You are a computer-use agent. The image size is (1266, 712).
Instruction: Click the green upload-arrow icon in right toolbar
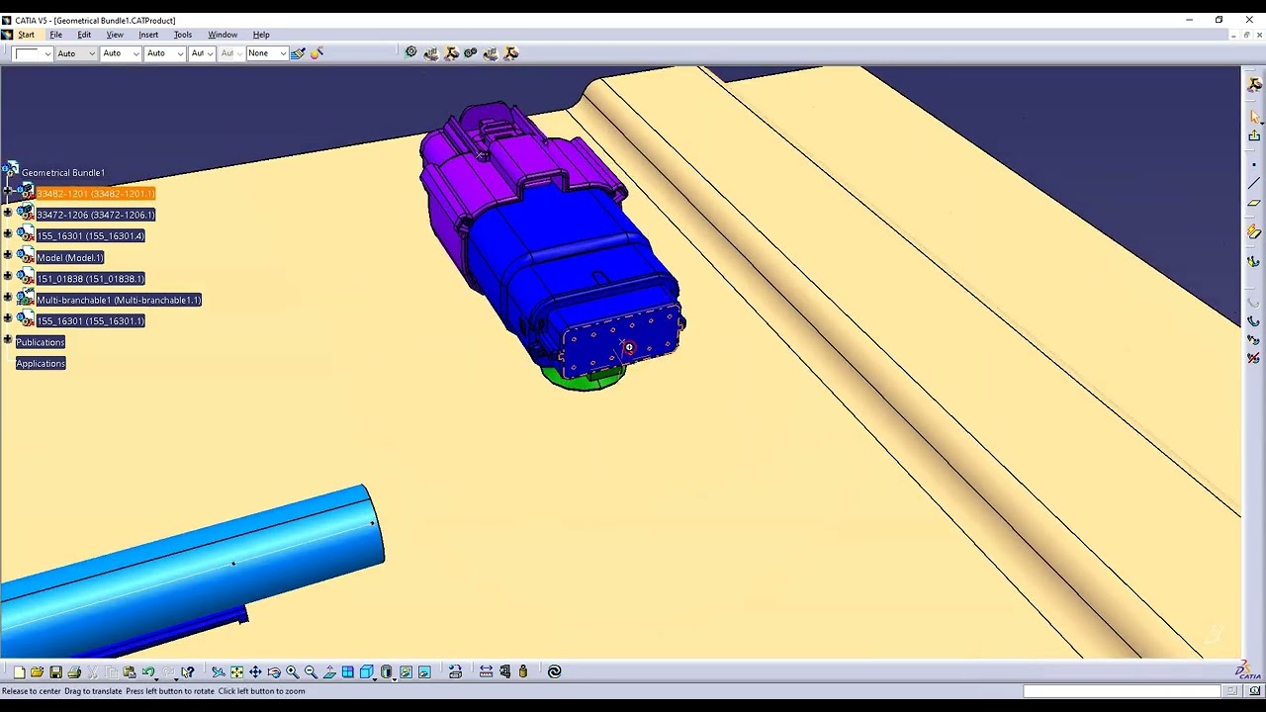(1254, 135)
